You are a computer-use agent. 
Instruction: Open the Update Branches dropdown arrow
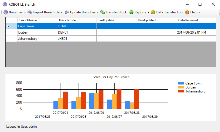click(98, 13)
